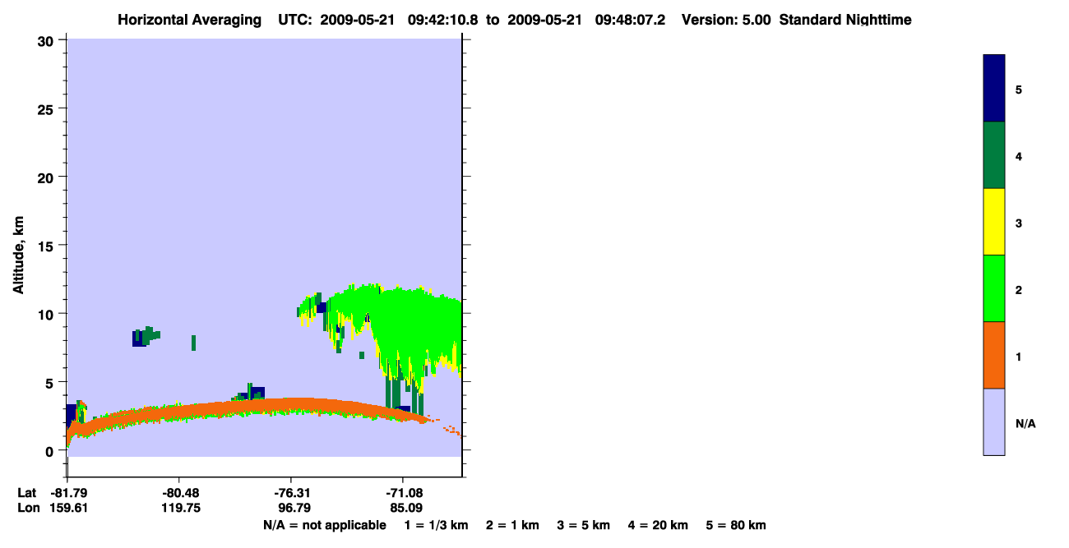Click 'Standard Nighttime' in the title
The height and width of the screenshot is (548, 1069).
[845, 20]
